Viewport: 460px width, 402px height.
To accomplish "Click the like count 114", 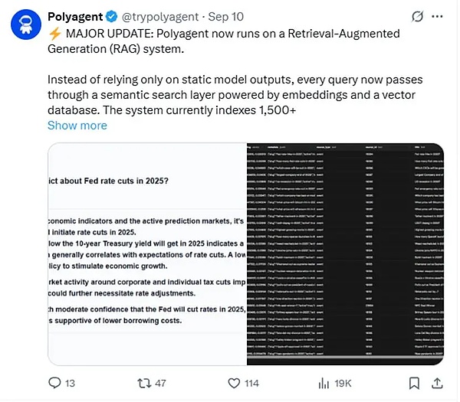I will (x=251, y=384).
